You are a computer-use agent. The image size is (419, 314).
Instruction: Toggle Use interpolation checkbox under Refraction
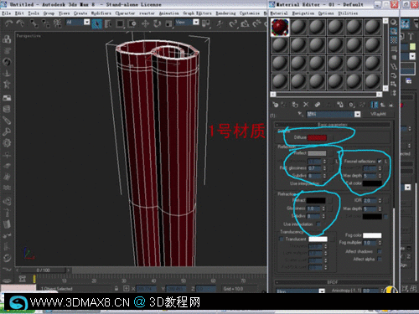(318, 224)
